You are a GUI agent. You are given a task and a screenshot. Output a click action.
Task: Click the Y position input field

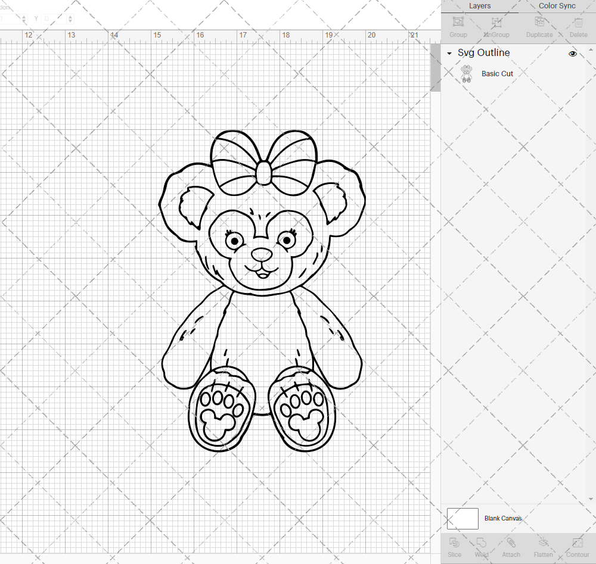click(x=51, y=18)
